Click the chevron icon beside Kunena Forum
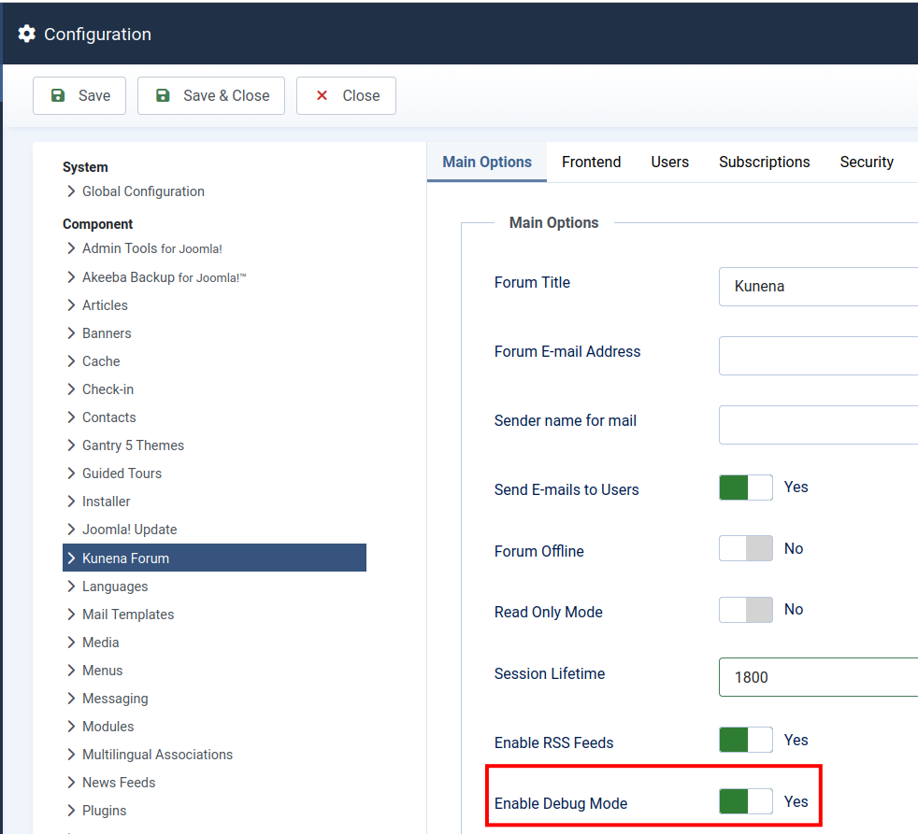This screenshot has height=834, width=918. point(71,558)
